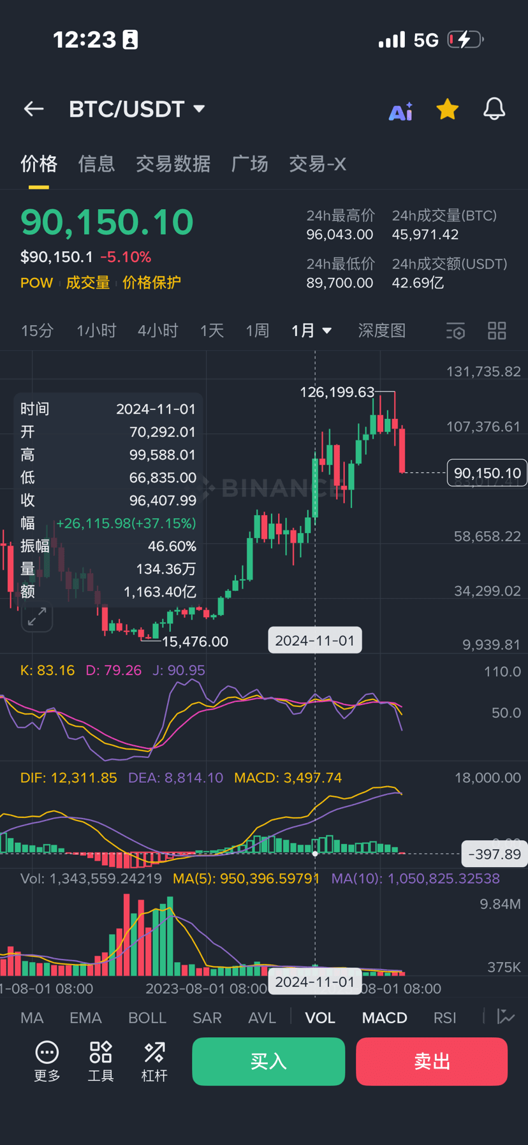Open chart settings icon
This screenshot has height=1145, width=528.
(x=455, y=331)
